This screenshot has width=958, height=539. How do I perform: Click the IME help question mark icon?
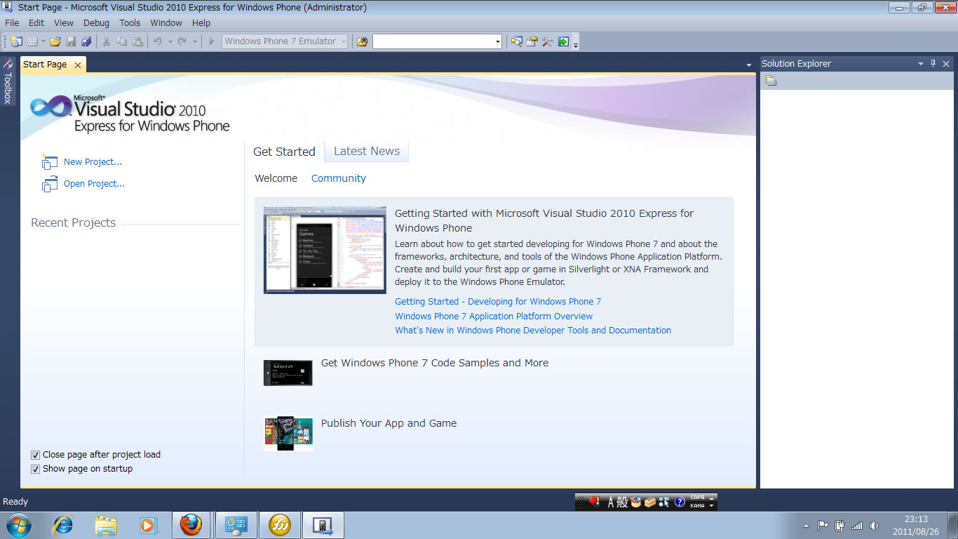[x=680, y=503]
